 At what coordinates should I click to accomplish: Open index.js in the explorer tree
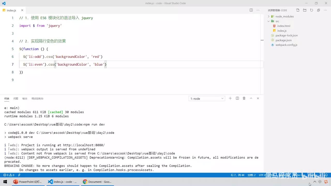[282, 31]
